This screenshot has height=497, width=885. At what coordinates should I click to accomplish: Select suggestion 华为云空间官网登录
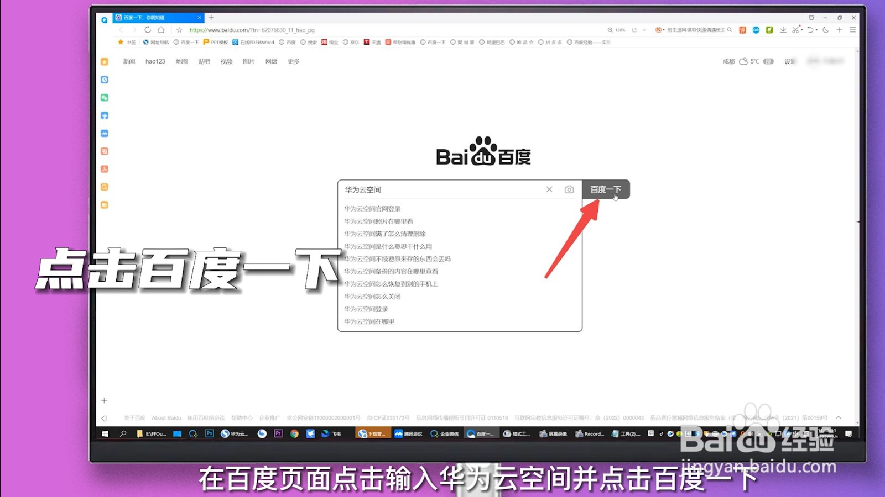[x=372, y=209]
